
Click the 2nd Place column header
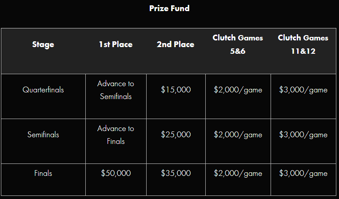(175, 44)
